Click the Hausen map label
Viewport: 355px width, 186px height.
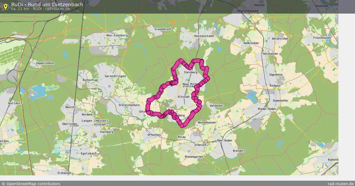coord(259,5)
